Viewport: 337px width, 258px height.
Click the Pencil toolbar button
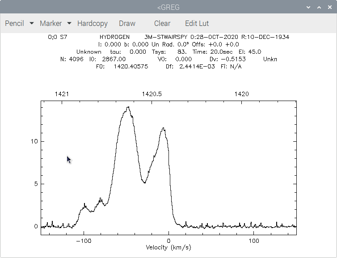[x=14, y=23]
